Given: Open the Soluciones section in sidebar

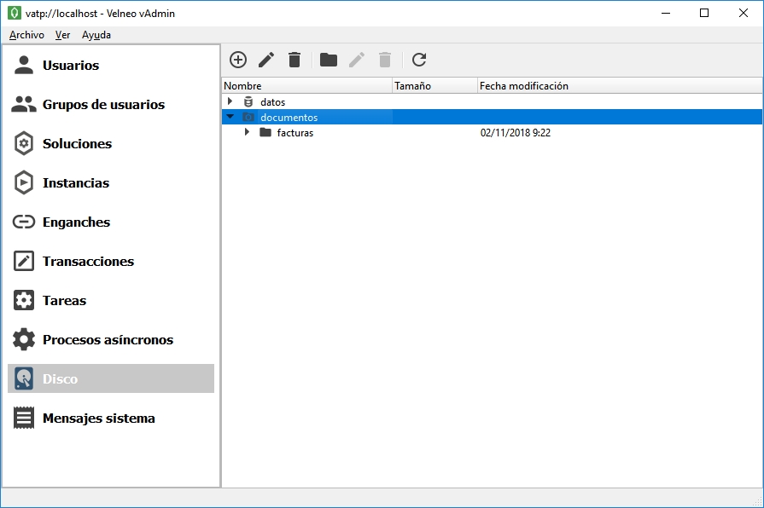Looking at the screenshot, I should (x=77, y=144).
